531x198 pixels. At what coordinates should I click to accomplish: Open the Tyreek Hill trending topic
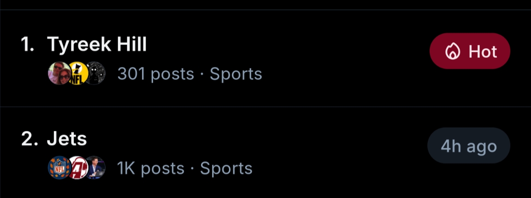point(97,45)
